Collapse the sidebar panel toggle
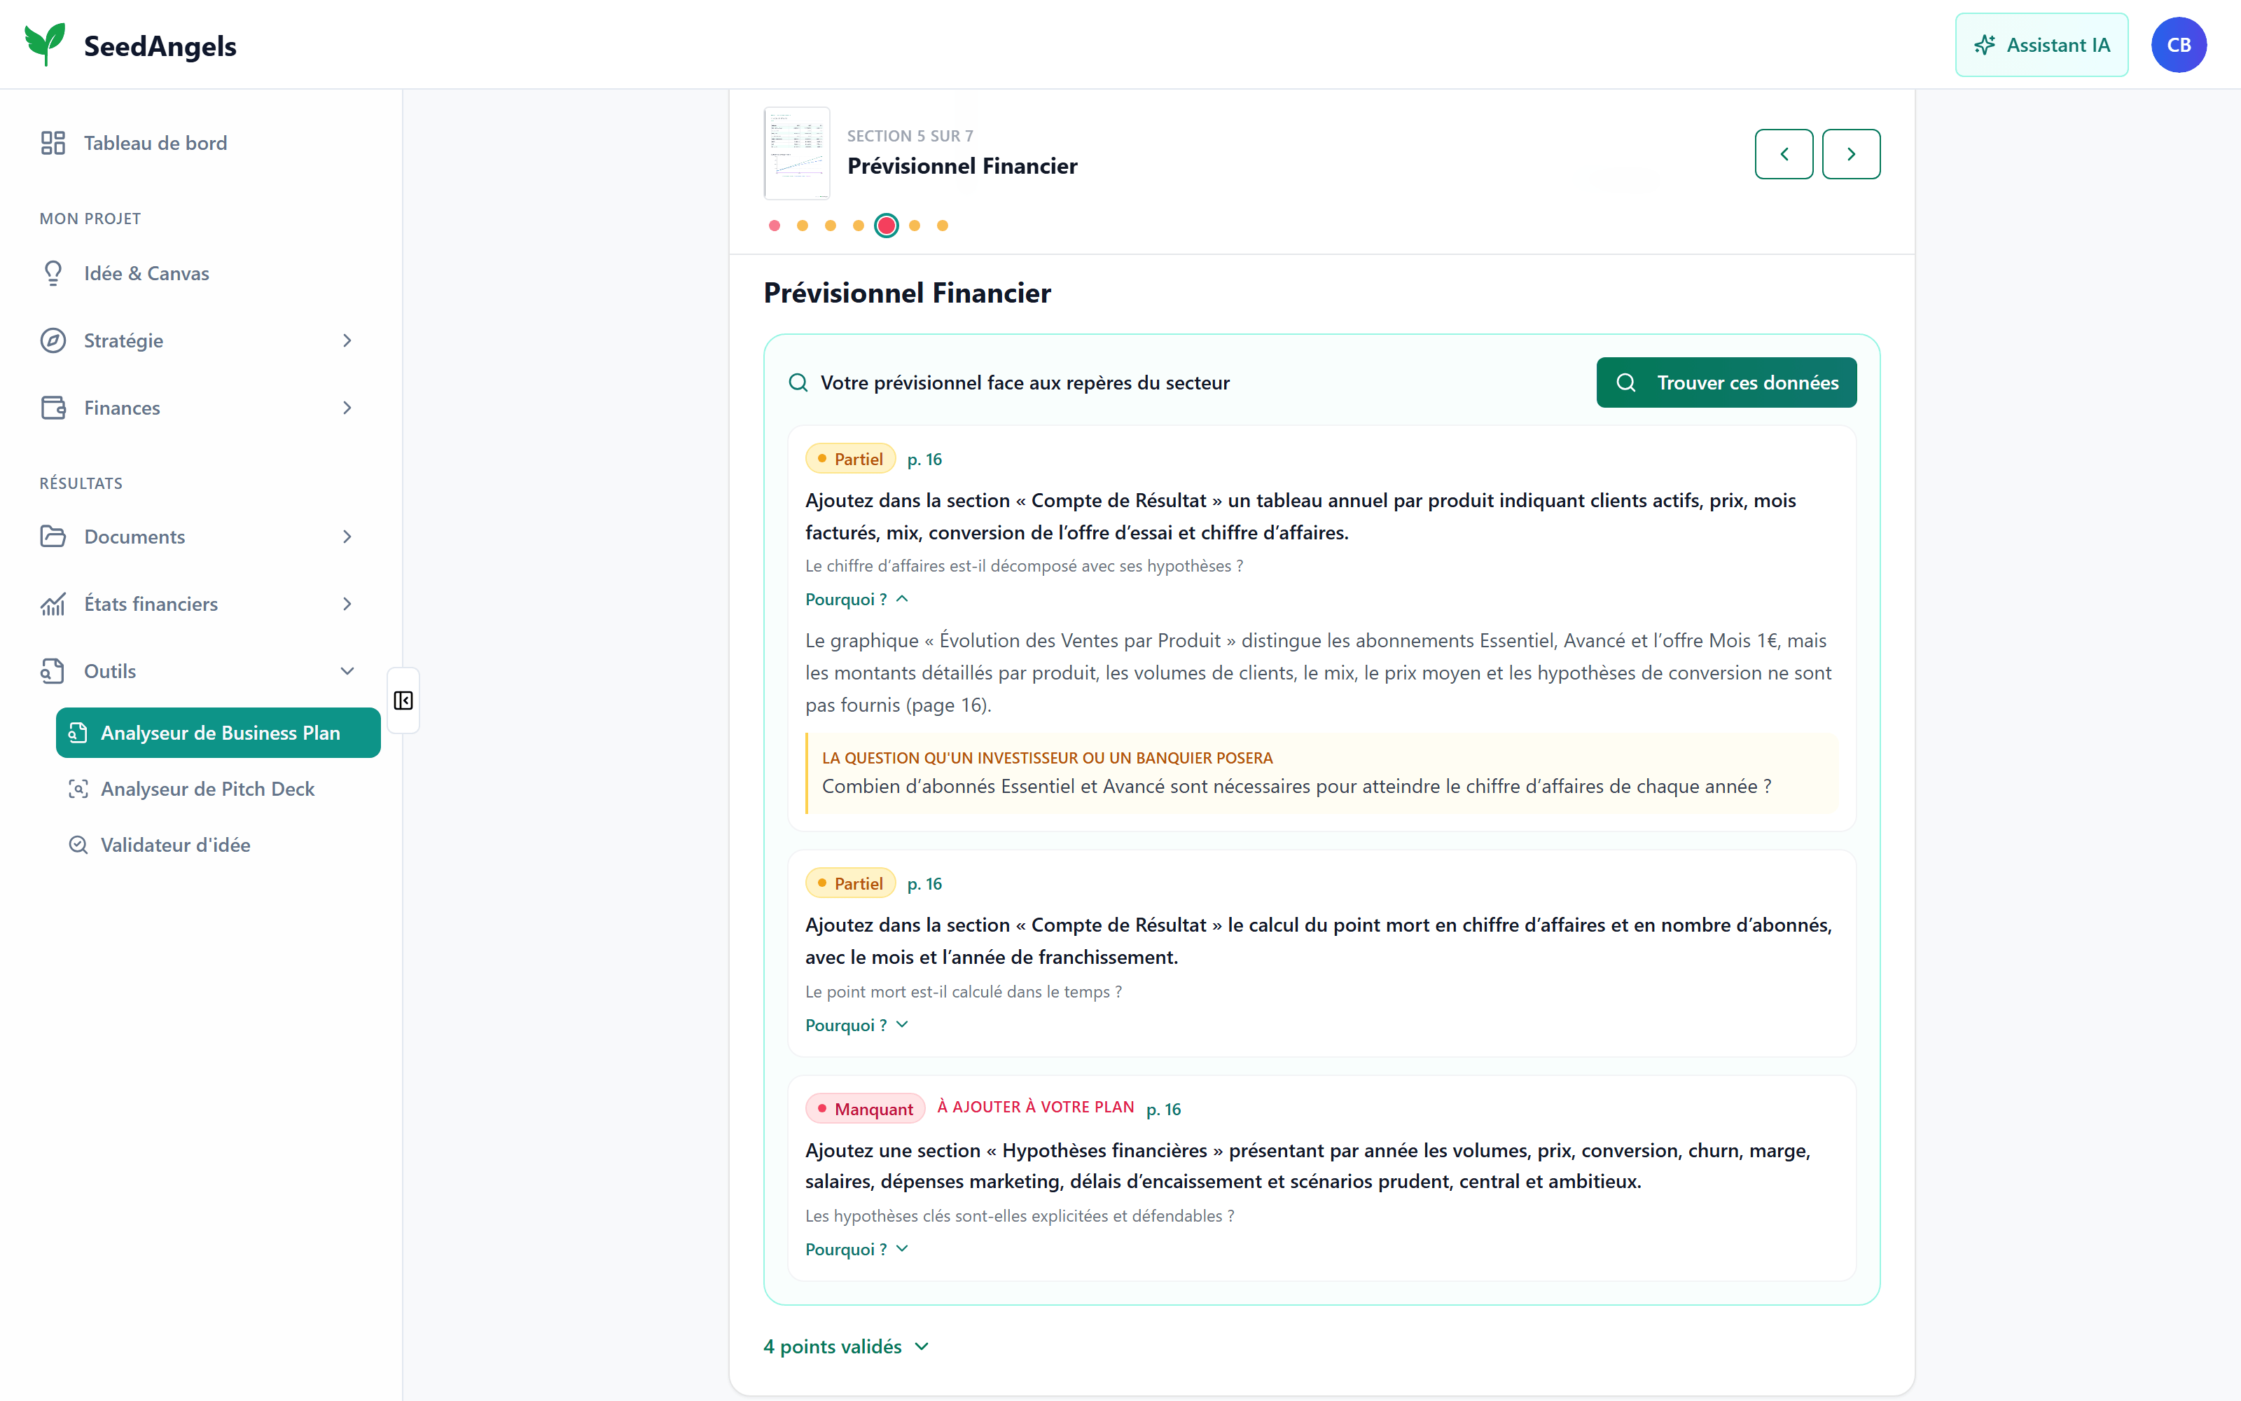Viewport: 2241px width, 1401px height. point(403,700)
